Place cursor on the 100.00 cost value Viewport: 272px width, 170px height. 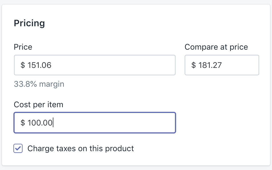point(40,123)
